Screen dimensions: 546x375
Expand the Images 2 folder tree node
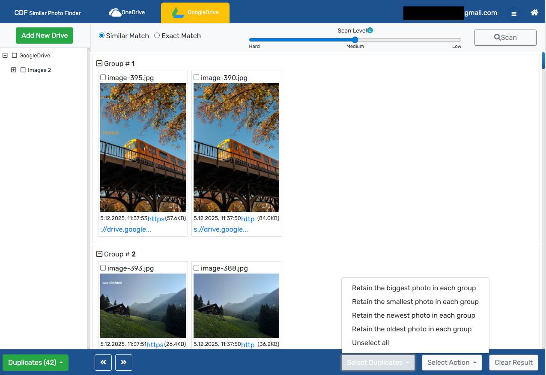tap(14, 70)
